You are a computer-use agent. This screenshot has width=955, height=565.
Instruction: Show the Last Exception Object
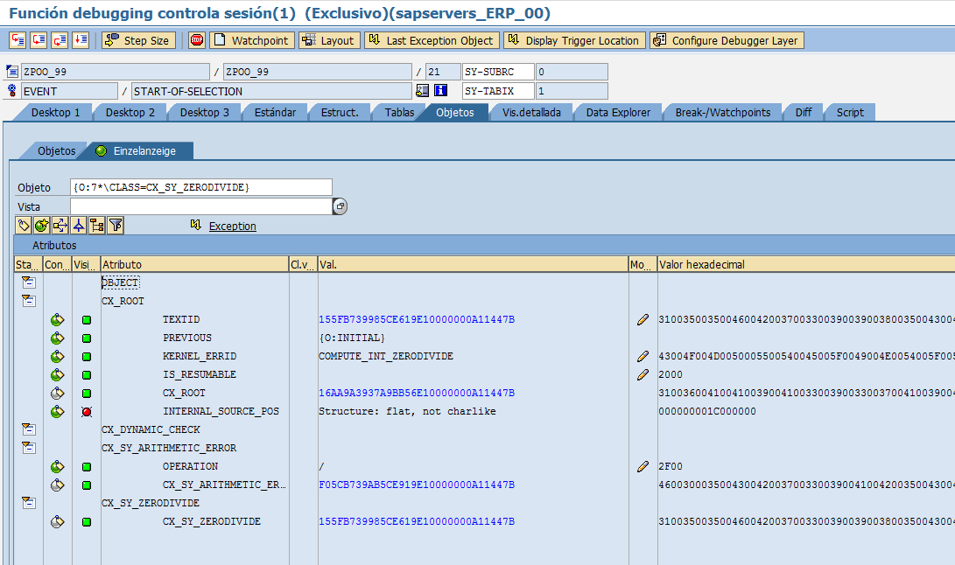(x=432, y=40)
